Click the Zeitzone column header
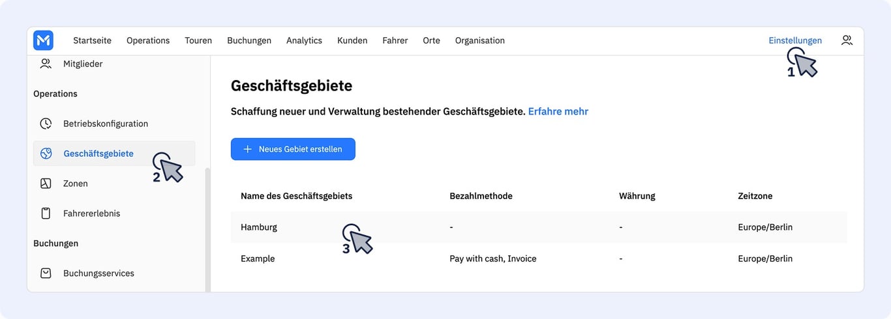Viewport: 891px width, 319px height. pos(757,196)
